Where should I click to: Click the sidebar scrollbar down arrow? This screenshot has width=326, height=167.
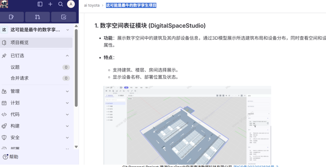click(76, 147)
